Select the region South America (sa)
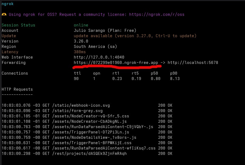Screen dimensions: 245x165 coord(95,47)
